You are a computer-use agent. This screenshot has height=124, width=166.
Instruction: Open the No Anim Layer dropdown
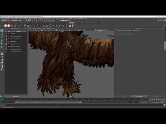click(x=144, y=102)
